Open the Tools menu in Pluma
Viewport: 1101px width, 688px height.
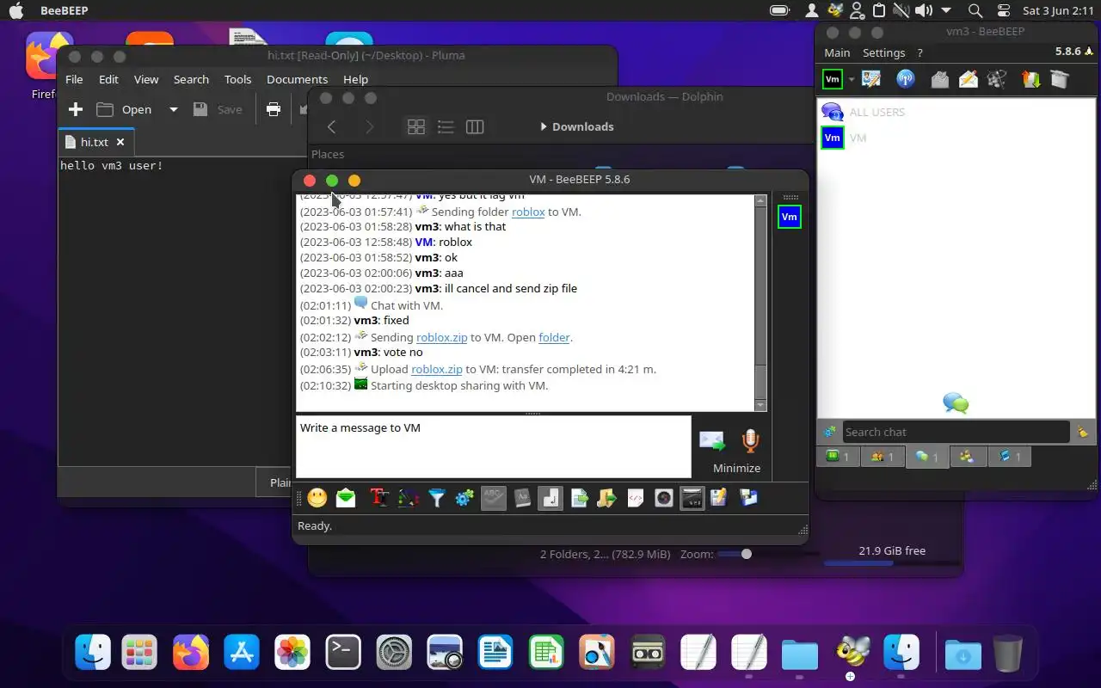tap(237, 79)
